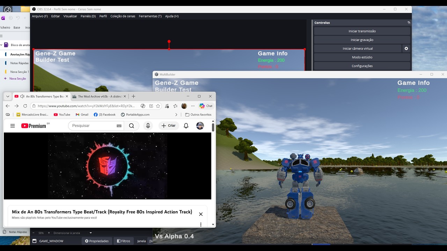
Task: Open Edge media control icon
Action: 167,106
